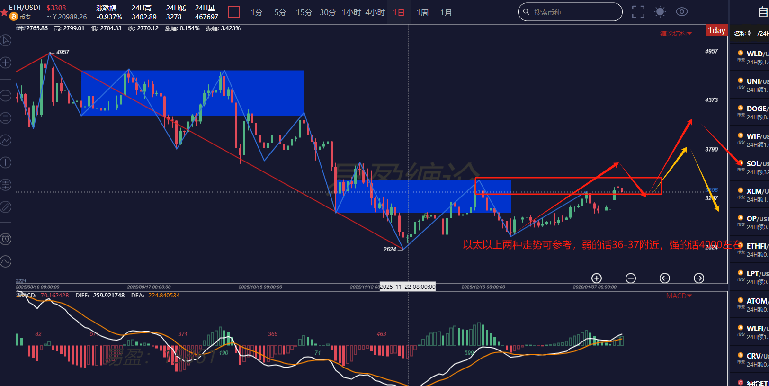This screenshot has width=769, height=386.
Task: Click the 24H低 value 3278
Action: 174,17
